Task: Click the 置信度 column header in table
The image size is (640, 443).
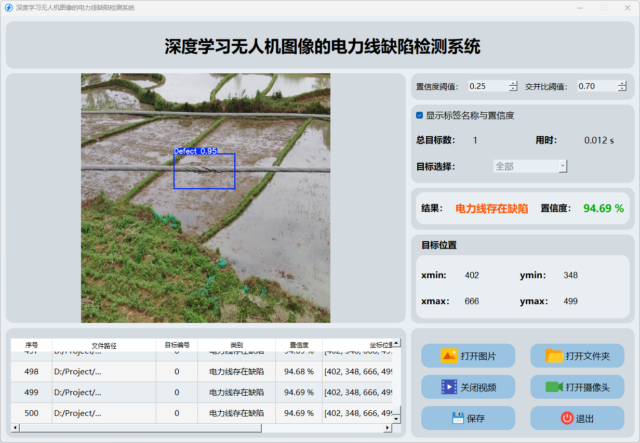Action: click(299, 345)
